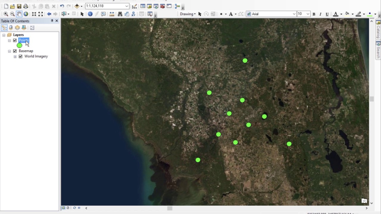
Task: Launch ModelBuilder window
Action: (x=177, y=6)
